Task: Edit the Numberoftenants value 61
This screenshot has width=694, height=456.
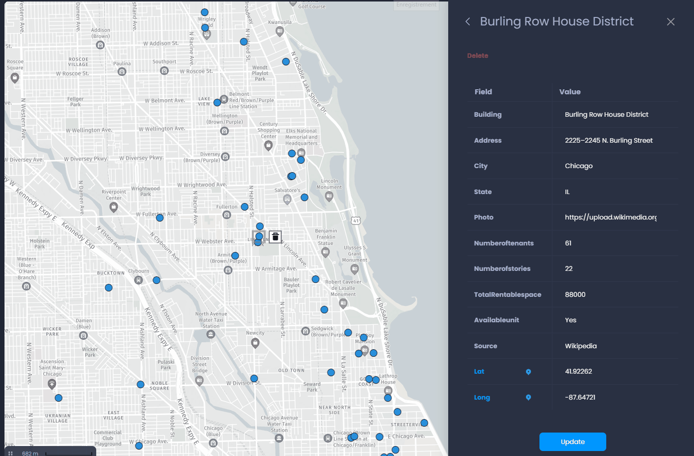Action: [615, 243]
